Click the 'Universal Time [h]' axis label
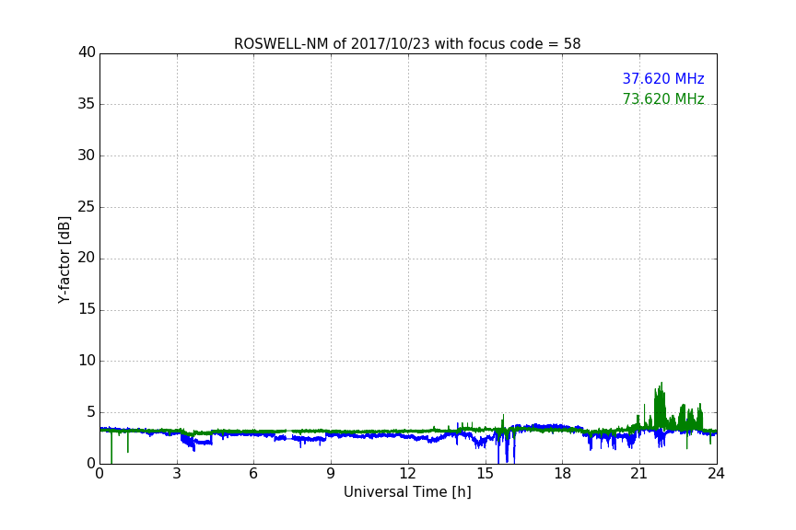The width and height of the screenshot is (796, 530). 407,491
